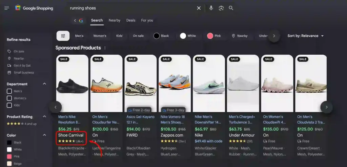Open Men's Nike Revolution 8 product link
Screen dimensions: 347x167
[69, 119]
